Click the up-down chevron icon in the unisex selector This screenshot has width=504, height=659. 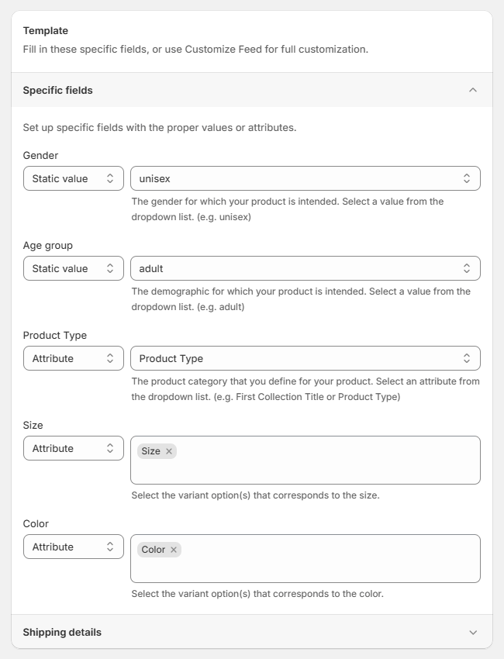click(466, 178)
